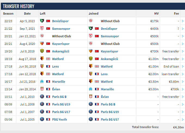This screenshot has height=133, width=185.
Task: Click Lens crest in Jun 30, 2018 row
Action: click(x=42, y=66)
